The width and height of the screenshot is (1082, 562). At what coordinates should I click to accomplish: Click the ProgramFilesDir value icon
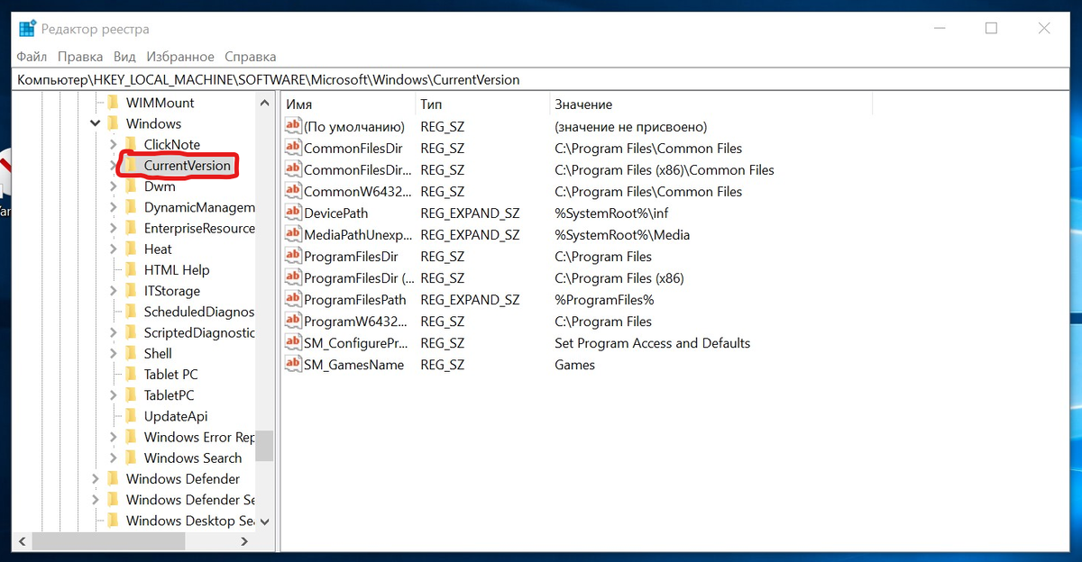point(292,256)
